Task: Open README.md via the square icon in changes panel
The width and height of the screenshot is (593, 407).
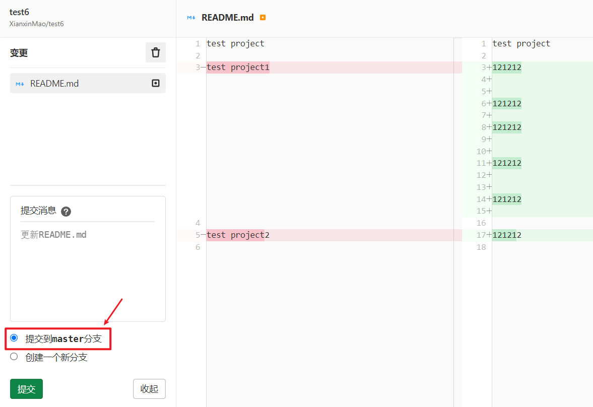Action: [155, 83]
